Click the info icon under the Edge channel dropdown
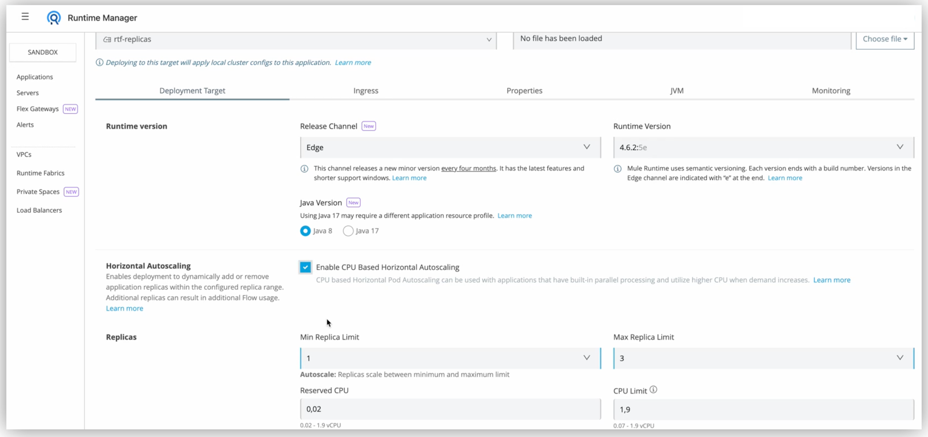The height and width of the screenshot is (437, 928). coord(304,168)
